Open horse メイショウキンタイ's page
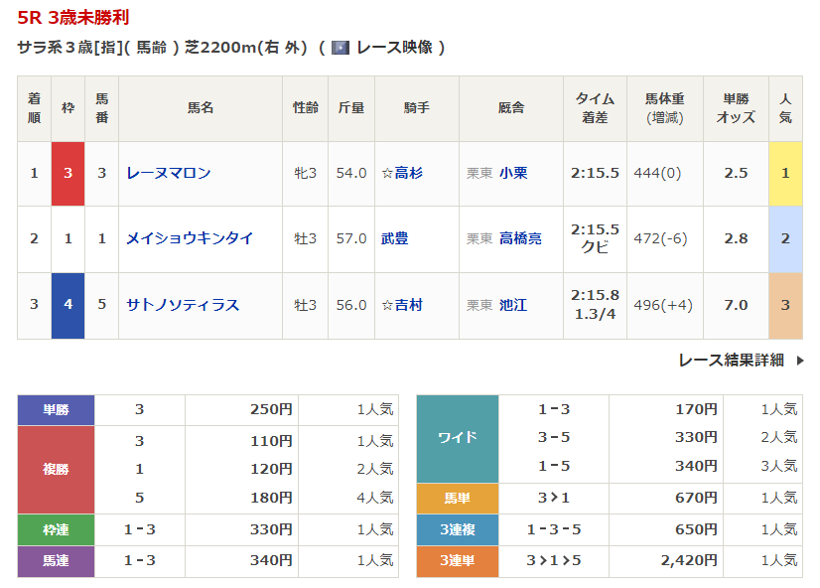This screenshot has height=588, width=820. (190, 238)
